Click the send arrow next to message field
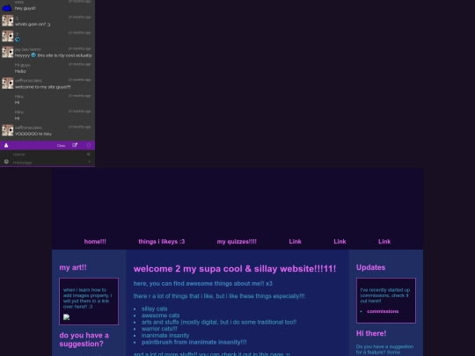The image size is (475, 356). coord(89,162)
